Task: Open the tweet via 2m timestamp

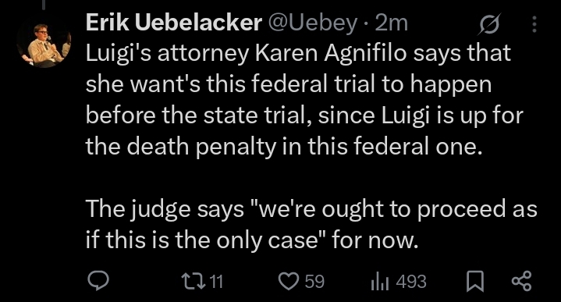Action: pyautogui.click(x=392, y=23)
